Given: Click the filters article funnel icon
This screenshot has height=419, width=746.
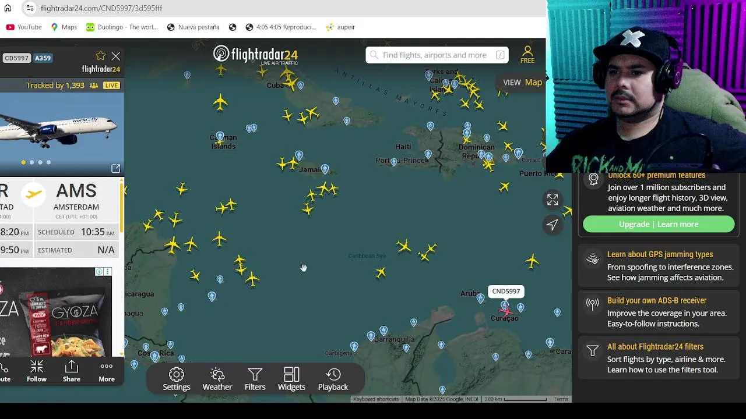Looking at the screenshot, I should tap(593, 350).
